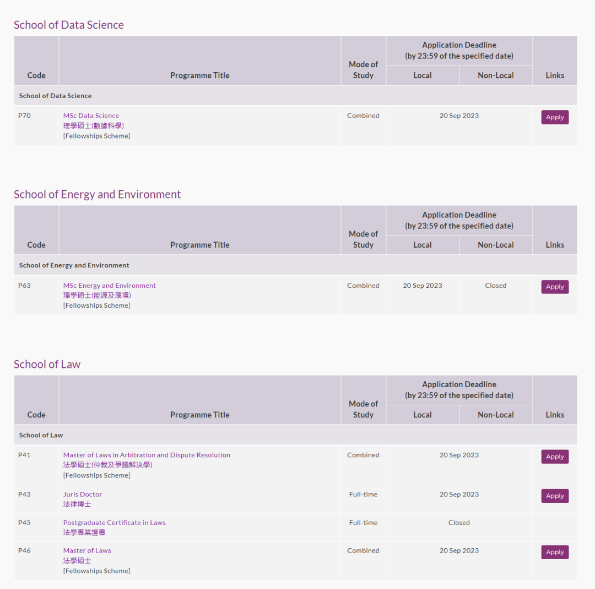This screenshot has height=589, width=595.
Task: Click the School of Energy and Environment heading
Action: (x=97, y=195)
